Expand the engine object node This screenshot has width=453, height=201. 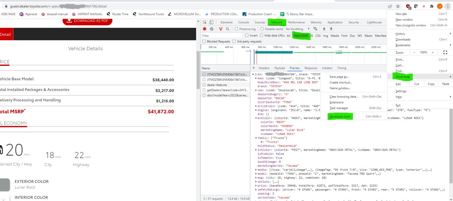click(256, 110)
